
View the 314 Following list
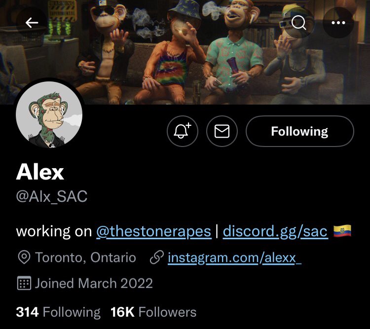click(x=58, y=312)
